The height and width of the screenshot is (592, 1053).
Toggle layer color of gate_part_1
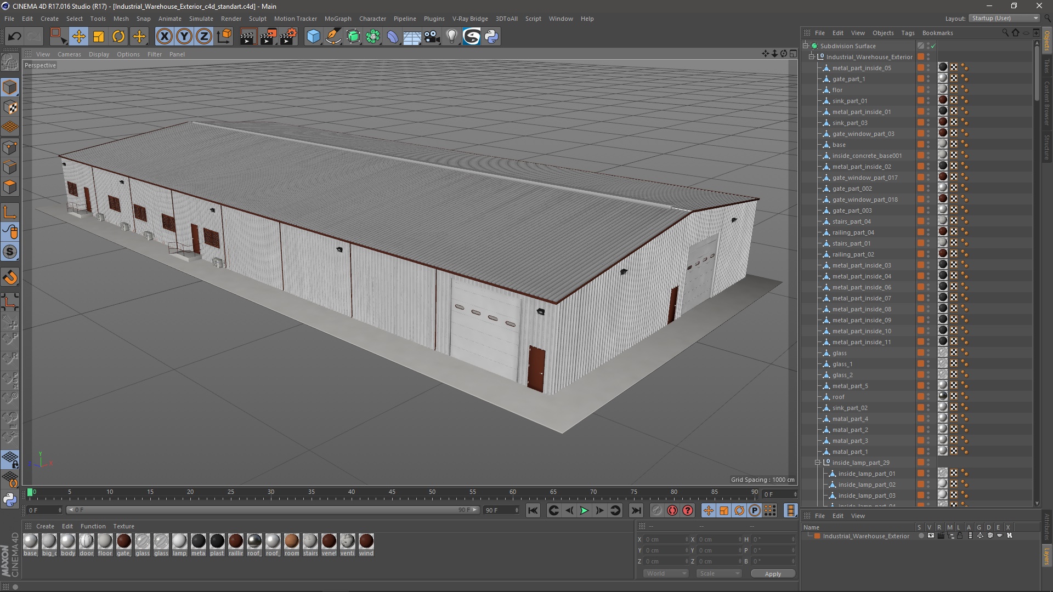coord(920,79)
